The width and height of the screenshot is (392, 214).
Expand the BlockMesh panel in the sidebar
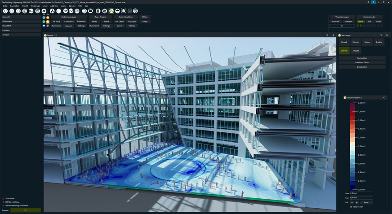click(x=21, y=26)
